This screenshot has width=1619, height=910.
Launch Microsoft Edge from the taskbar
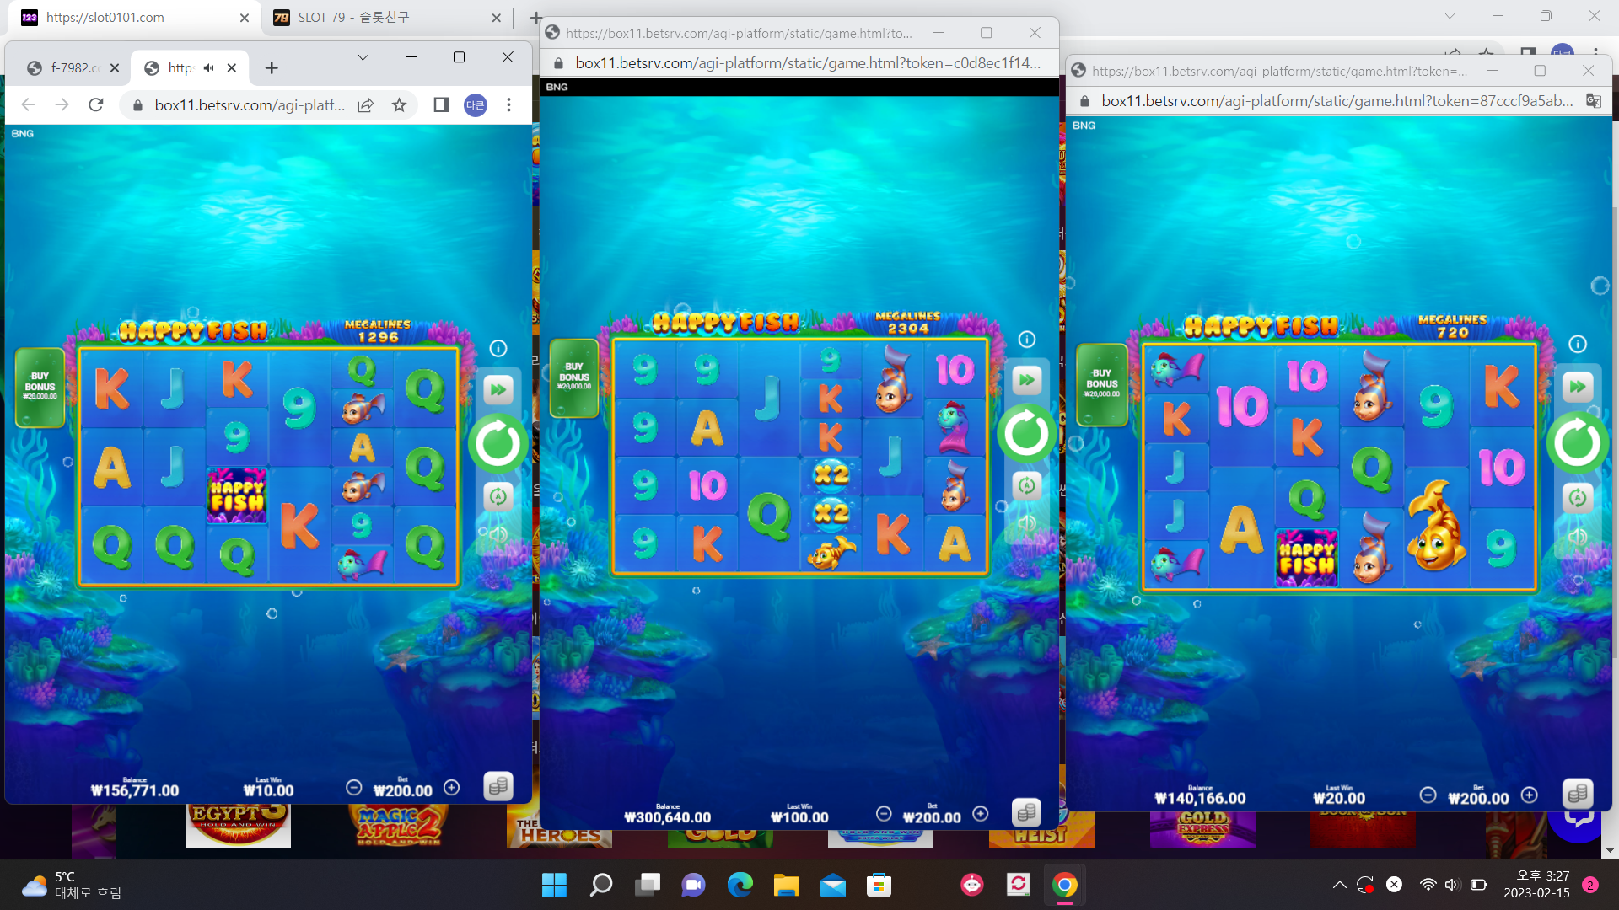coord(740,885)
